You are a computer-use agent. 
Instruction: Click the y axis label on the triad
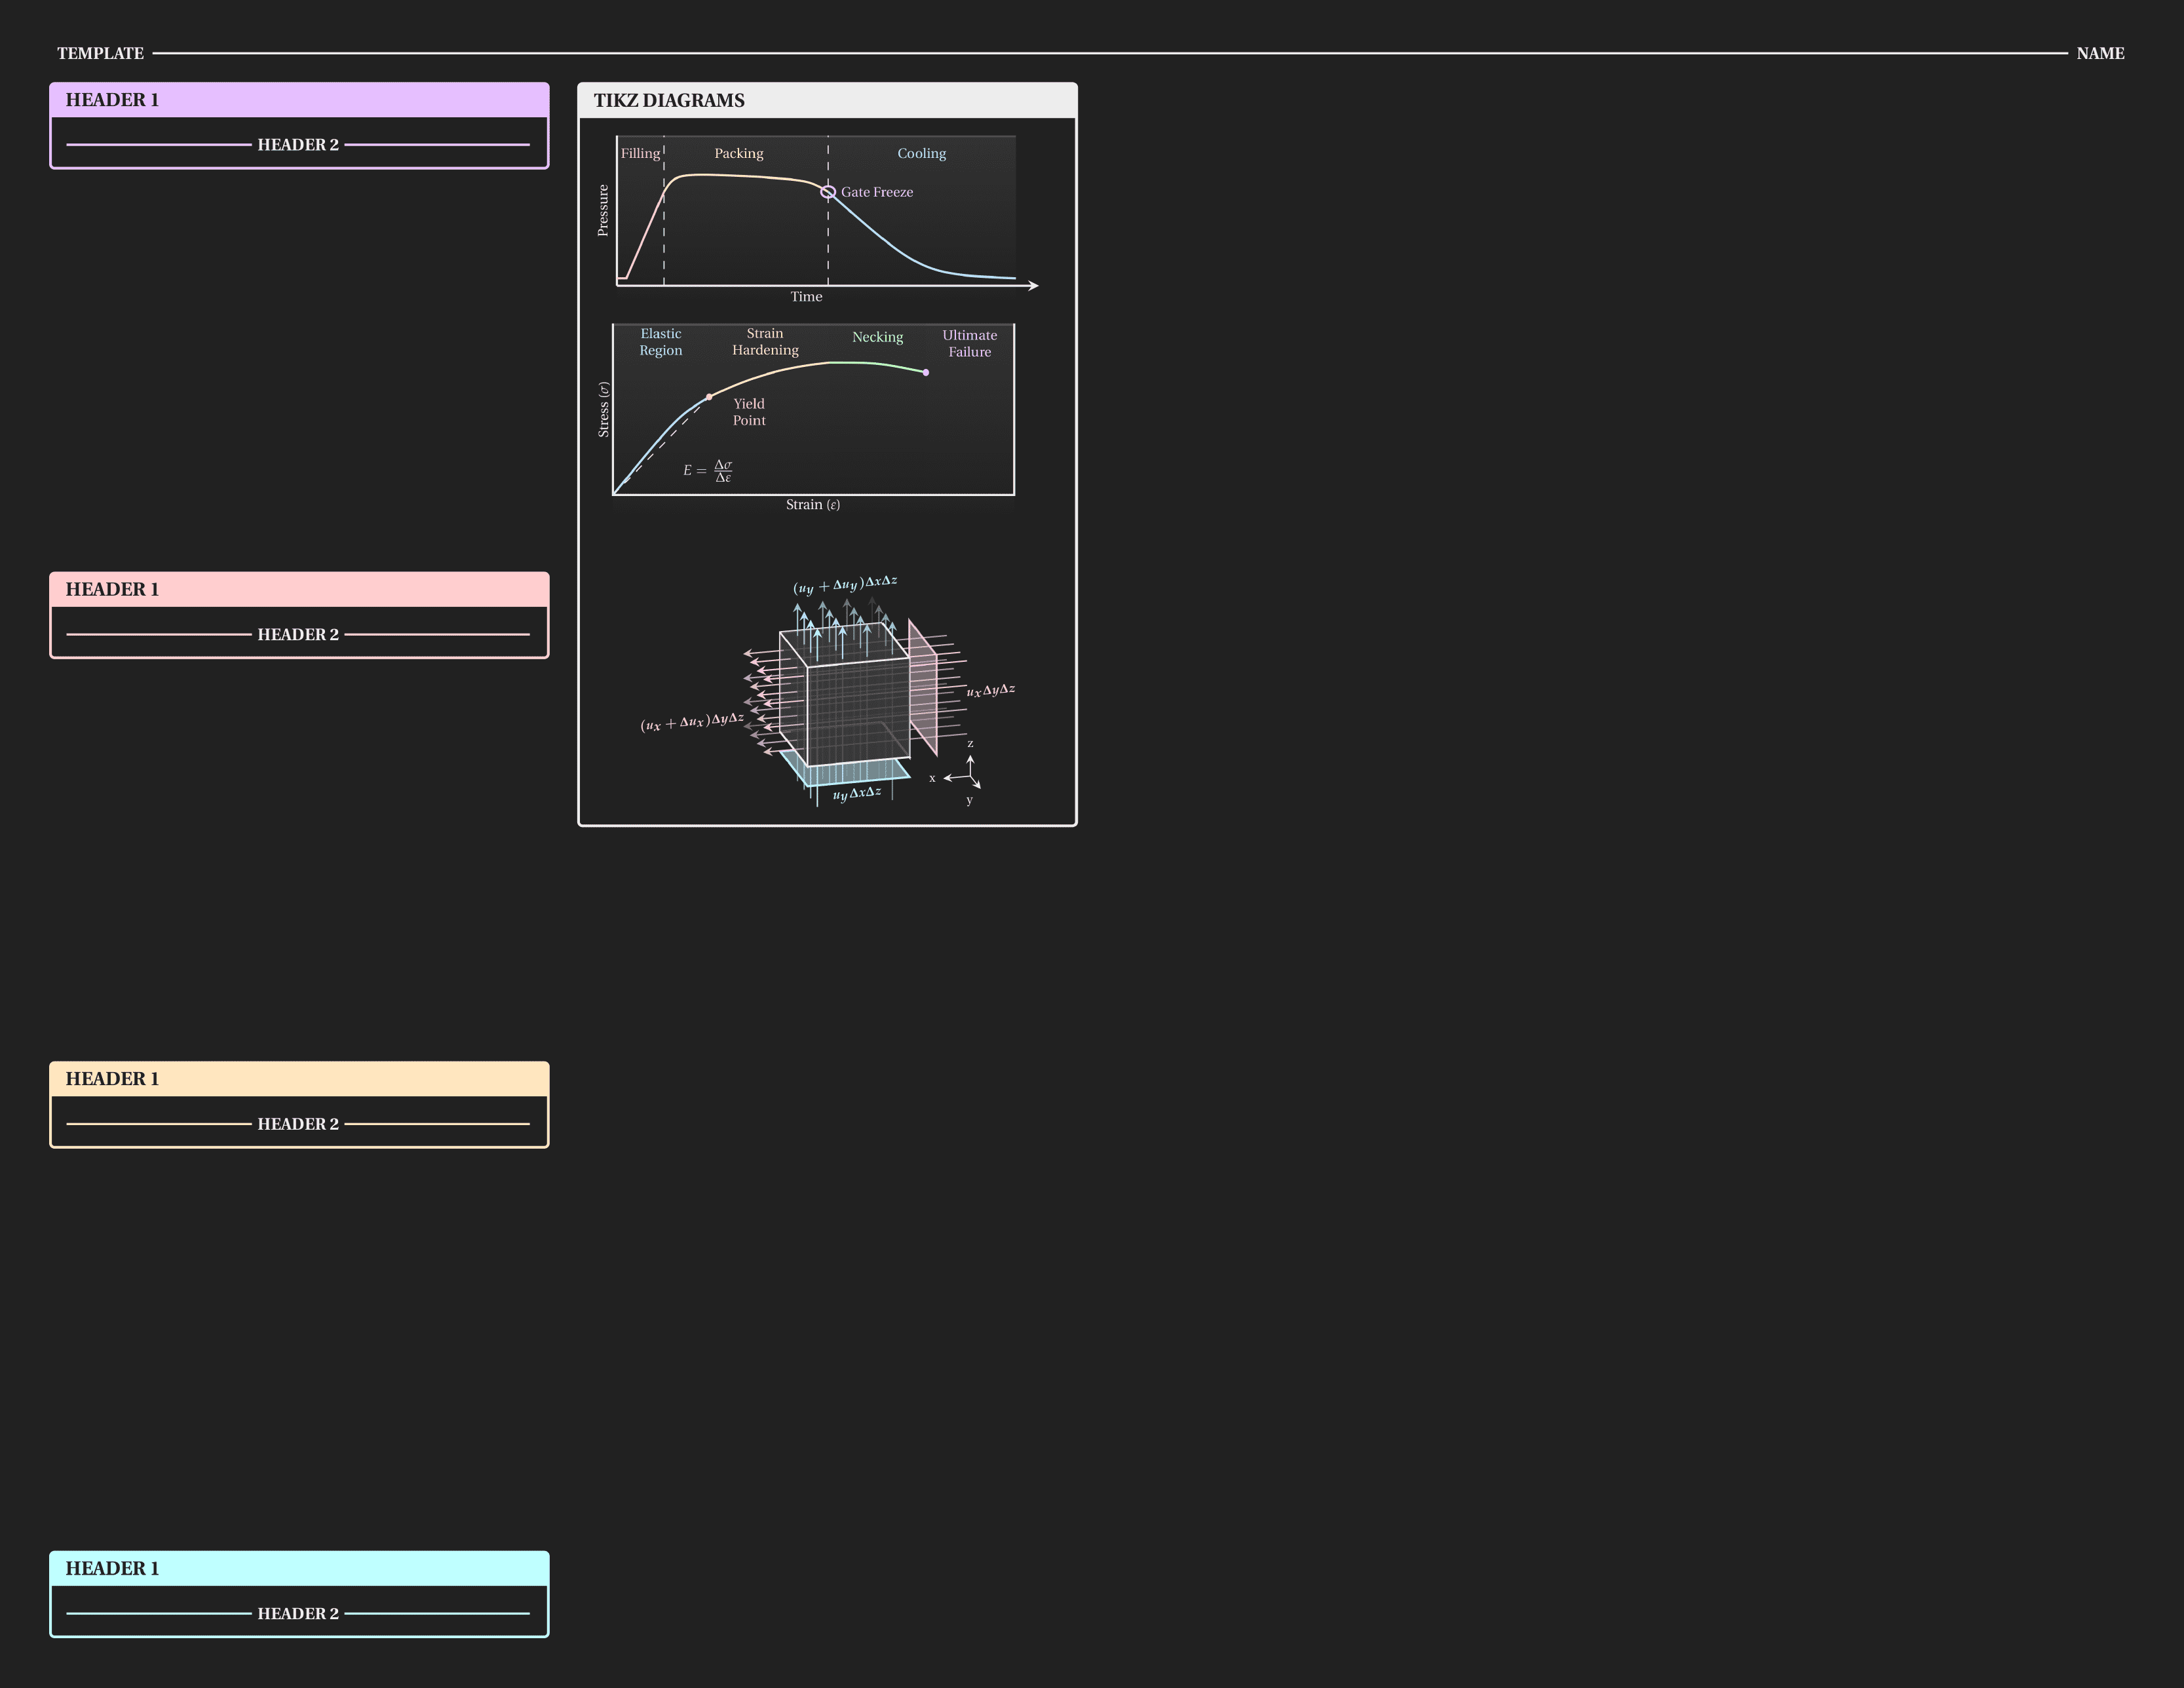(969, 800)
